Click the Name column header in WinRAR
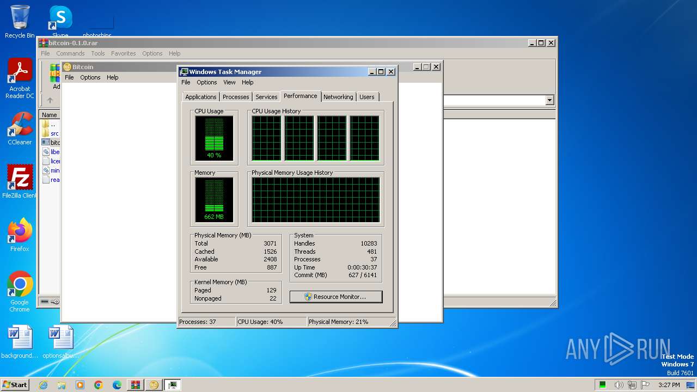Image resolution: width=697 pixels, height=392 pixels. click(x=50, y=115)
